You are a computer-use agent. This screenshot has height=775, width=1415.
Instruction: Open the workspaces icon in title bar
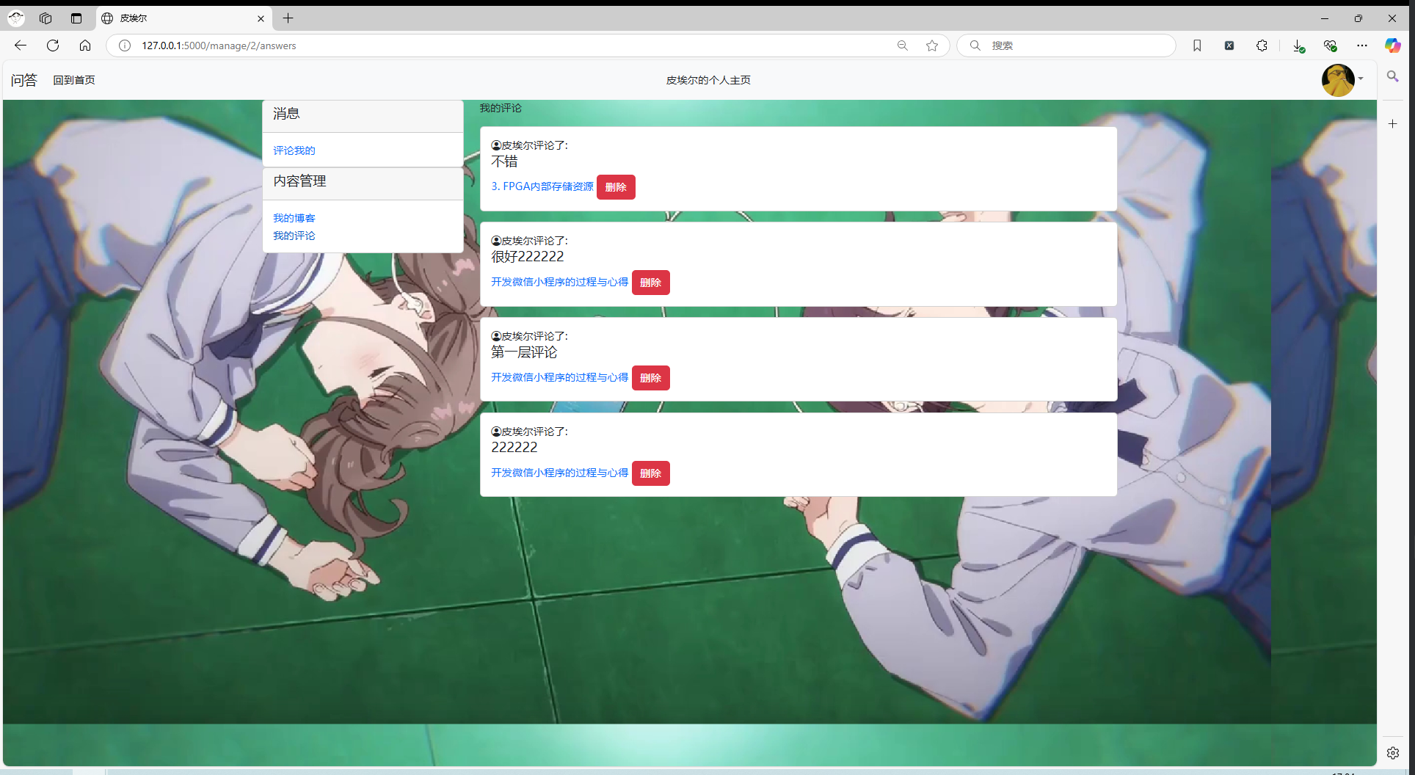click(x=46, y=18)
